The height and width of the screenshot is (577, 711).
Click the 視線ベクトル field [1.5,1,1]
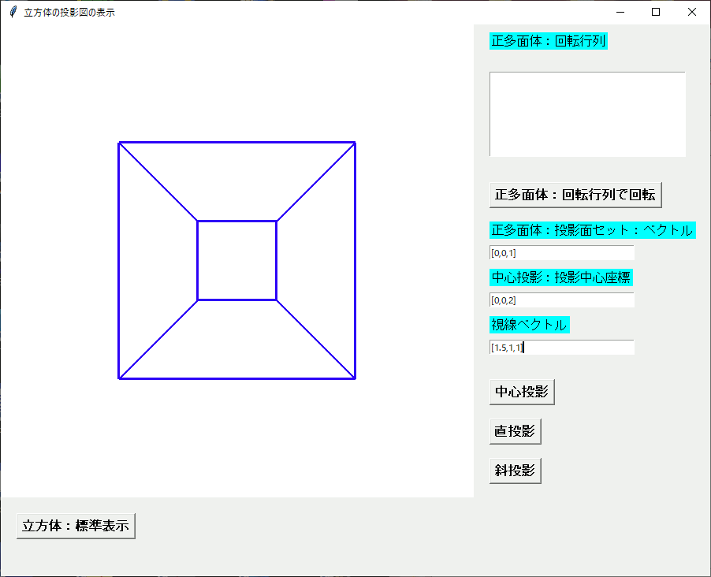[561, 347]
